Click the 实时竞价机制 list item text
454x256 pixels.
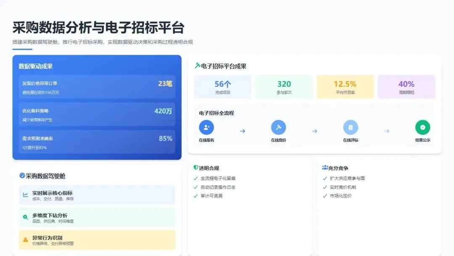pyautogui.click(x=343, y=187)
